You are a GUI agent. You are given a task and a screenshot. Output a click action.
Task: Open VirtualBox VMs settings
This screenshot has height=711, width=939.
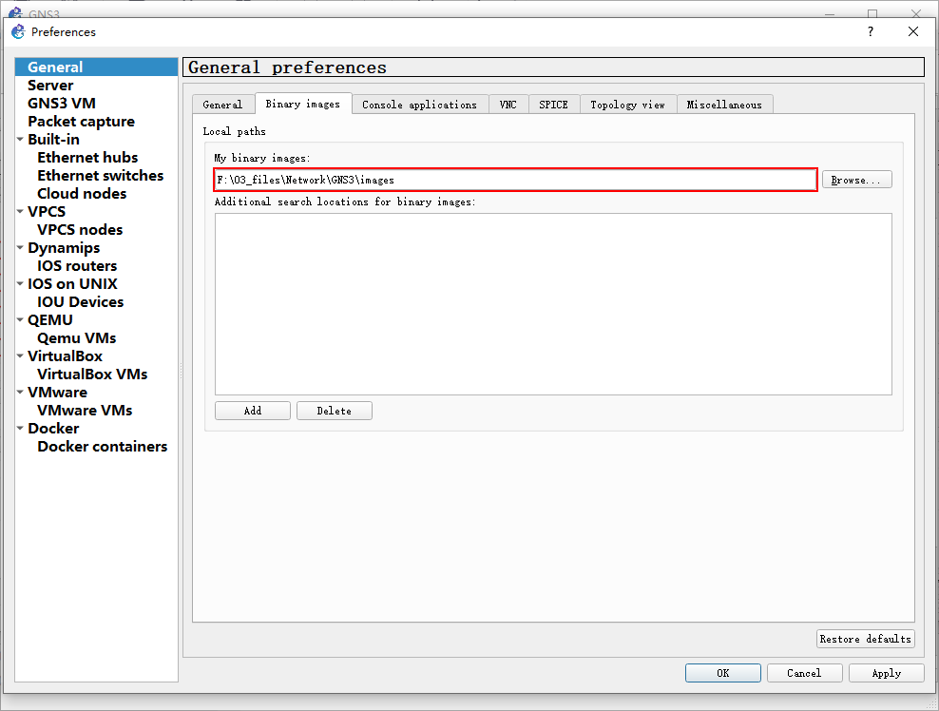[x=91, y=374]
